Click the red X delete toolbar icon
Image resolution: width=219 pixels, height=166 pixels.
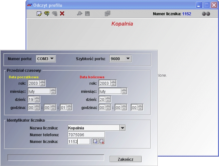coord(62,14)
